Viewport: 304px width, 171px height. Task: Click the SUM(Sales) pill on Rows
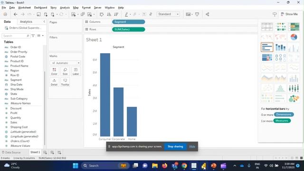pos(128,29)
